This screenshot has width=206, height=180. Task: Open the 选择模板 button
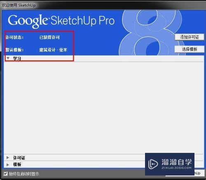coord(190,49)
